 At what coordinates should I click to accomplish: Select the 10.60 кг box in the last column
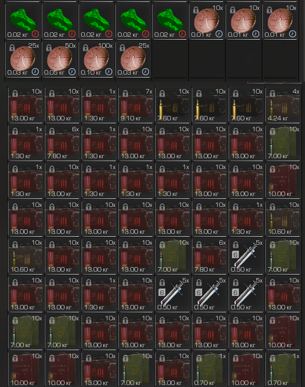[283, 218]
